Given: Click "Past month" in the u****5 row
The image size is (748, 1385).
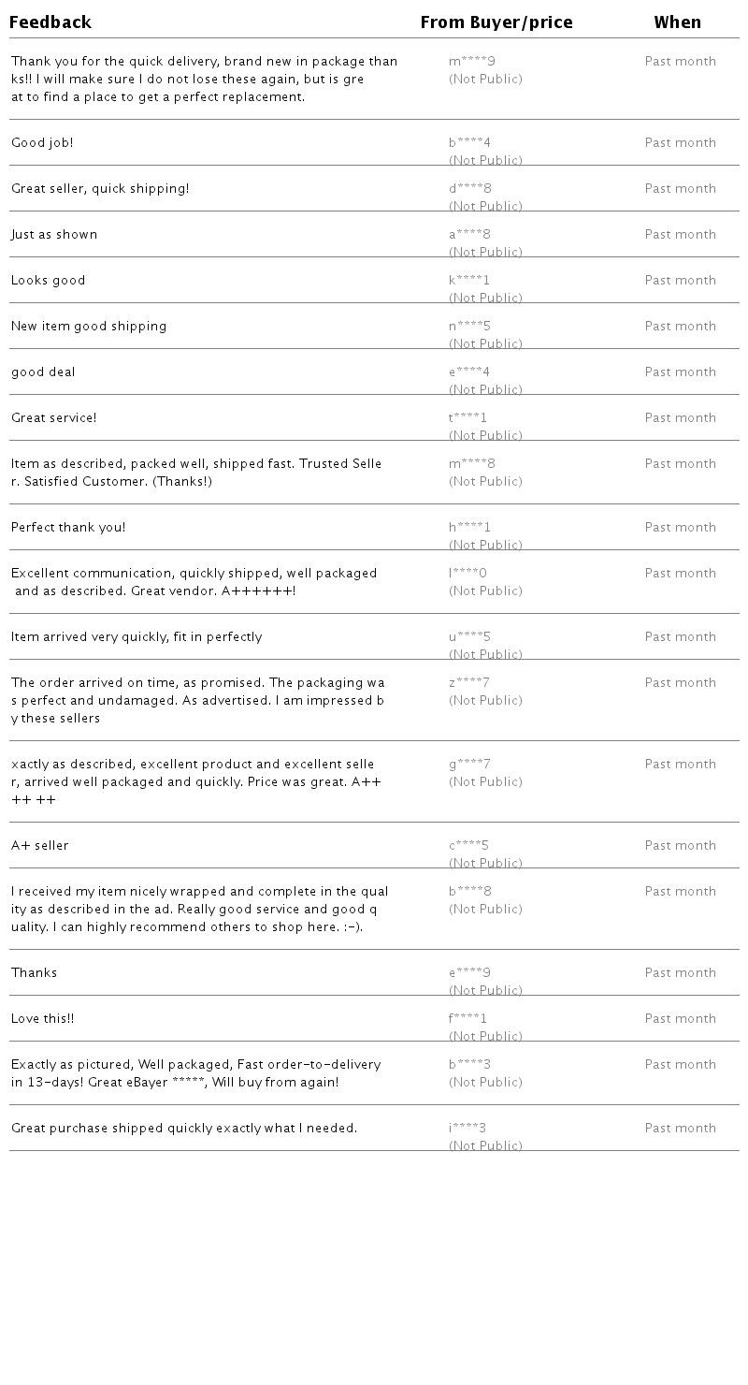Looking at the screenshot, I should coord(680,637).
